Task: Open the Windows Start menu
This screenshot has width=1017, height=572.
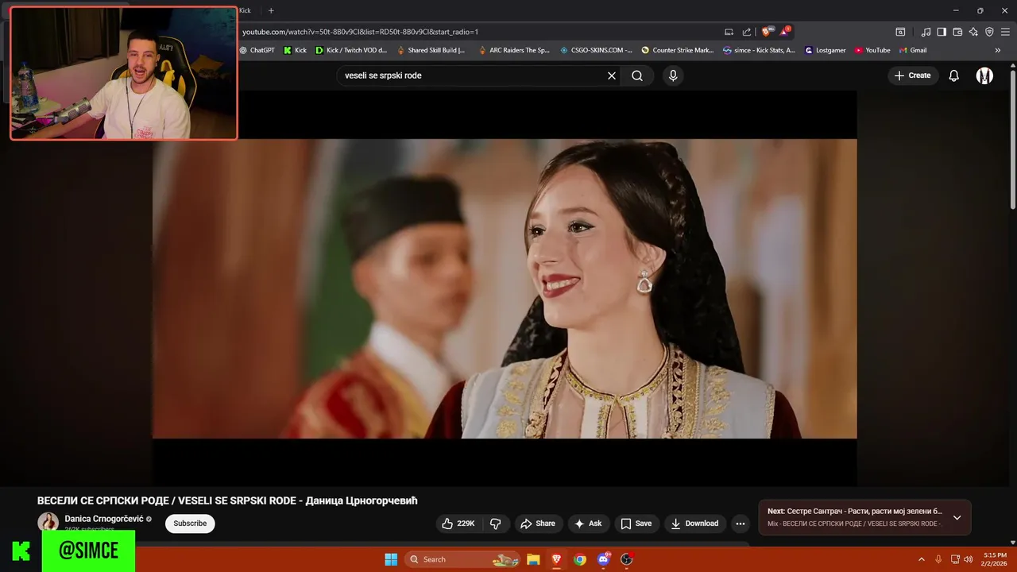Action: pos(391,559)
